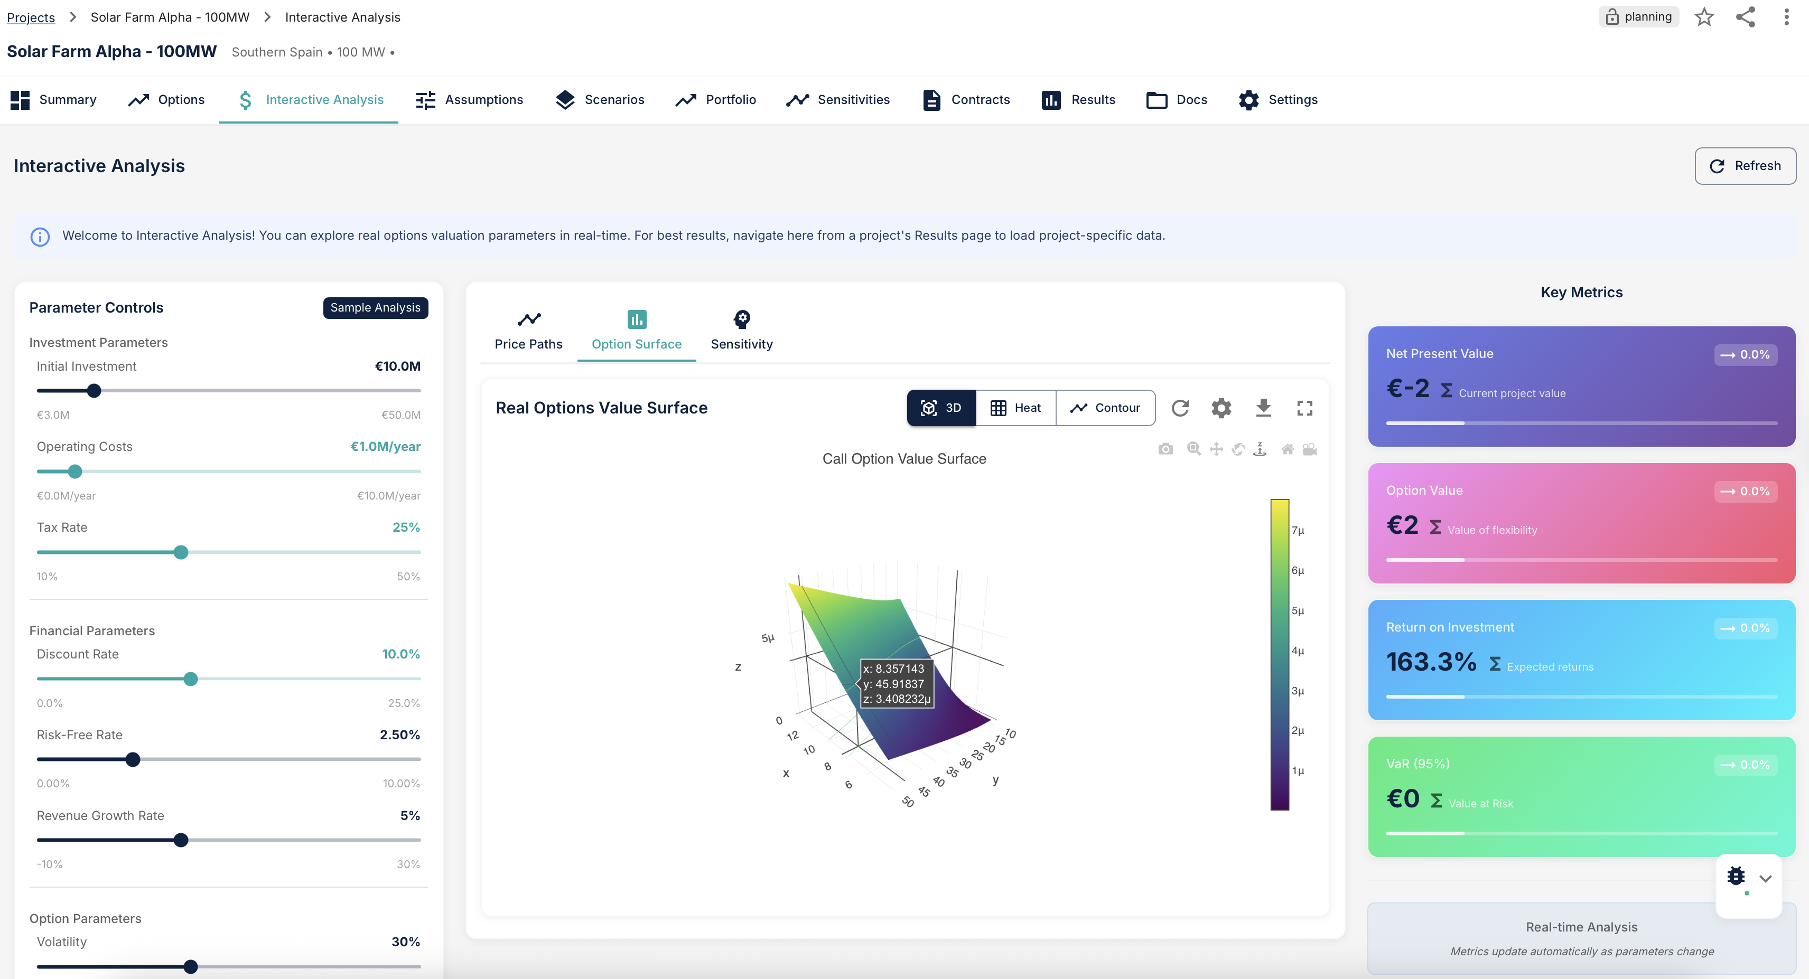Screen dimensions: 1809x979
Task: Share the Solar Farm Alpha project
Action: click(x=1746, y=17)
